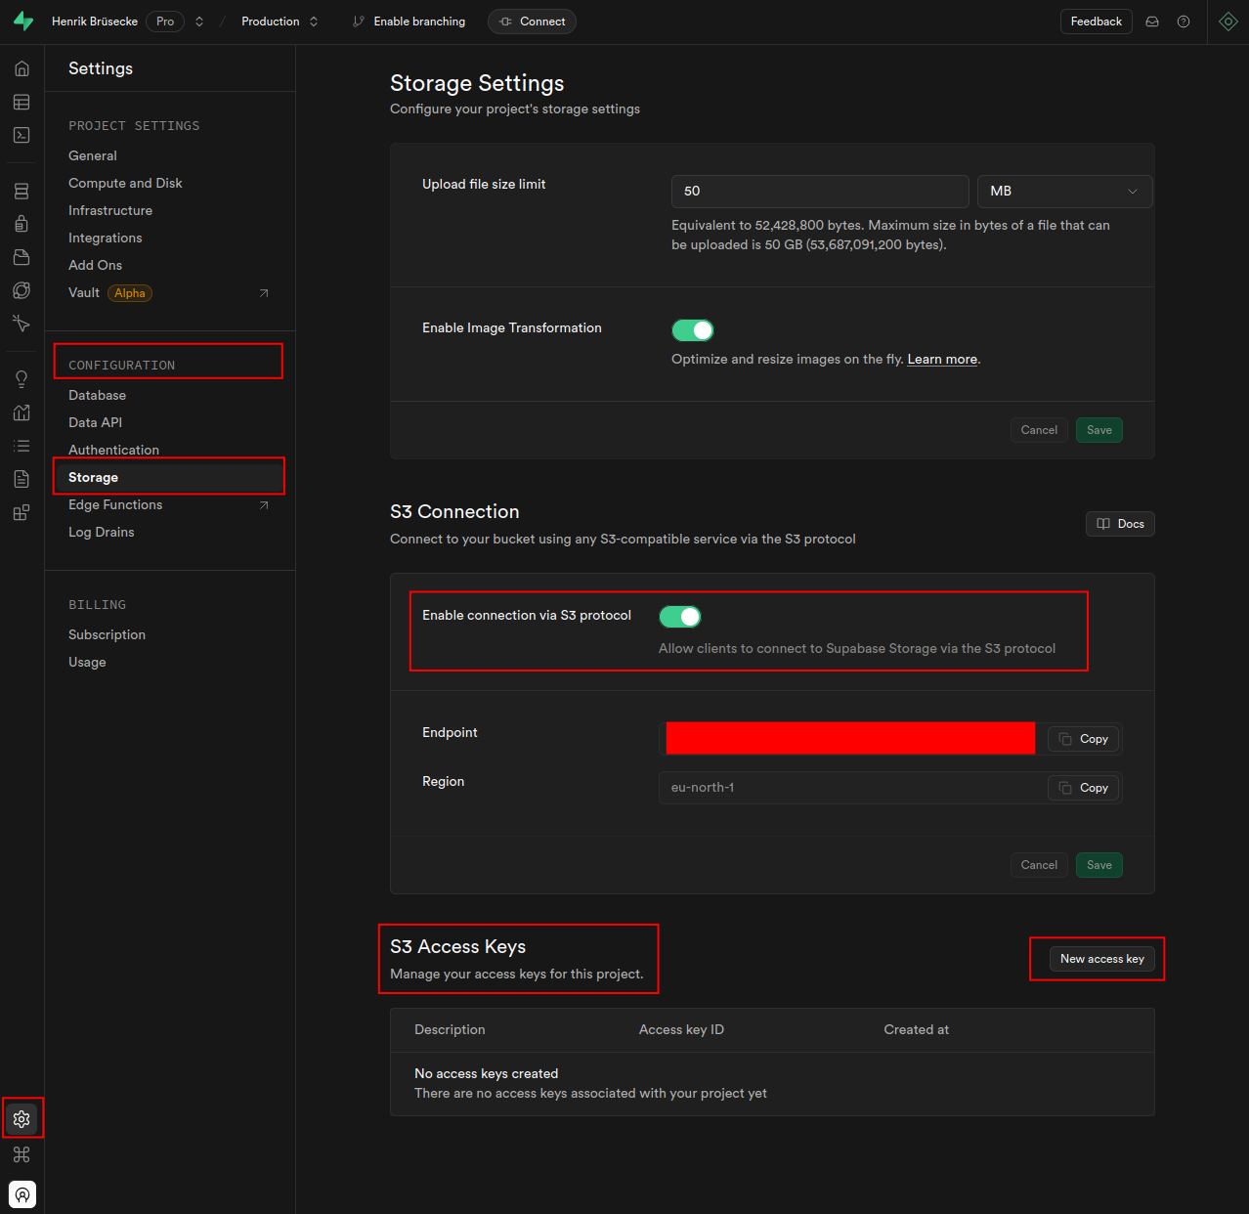
Task: Open the Logs list sidebar icon
Action: point(22,446)
